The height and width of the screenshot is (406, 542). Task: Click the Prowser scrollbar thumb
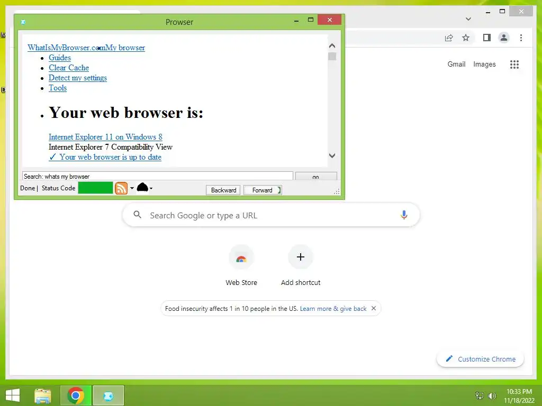pos(332,56)
